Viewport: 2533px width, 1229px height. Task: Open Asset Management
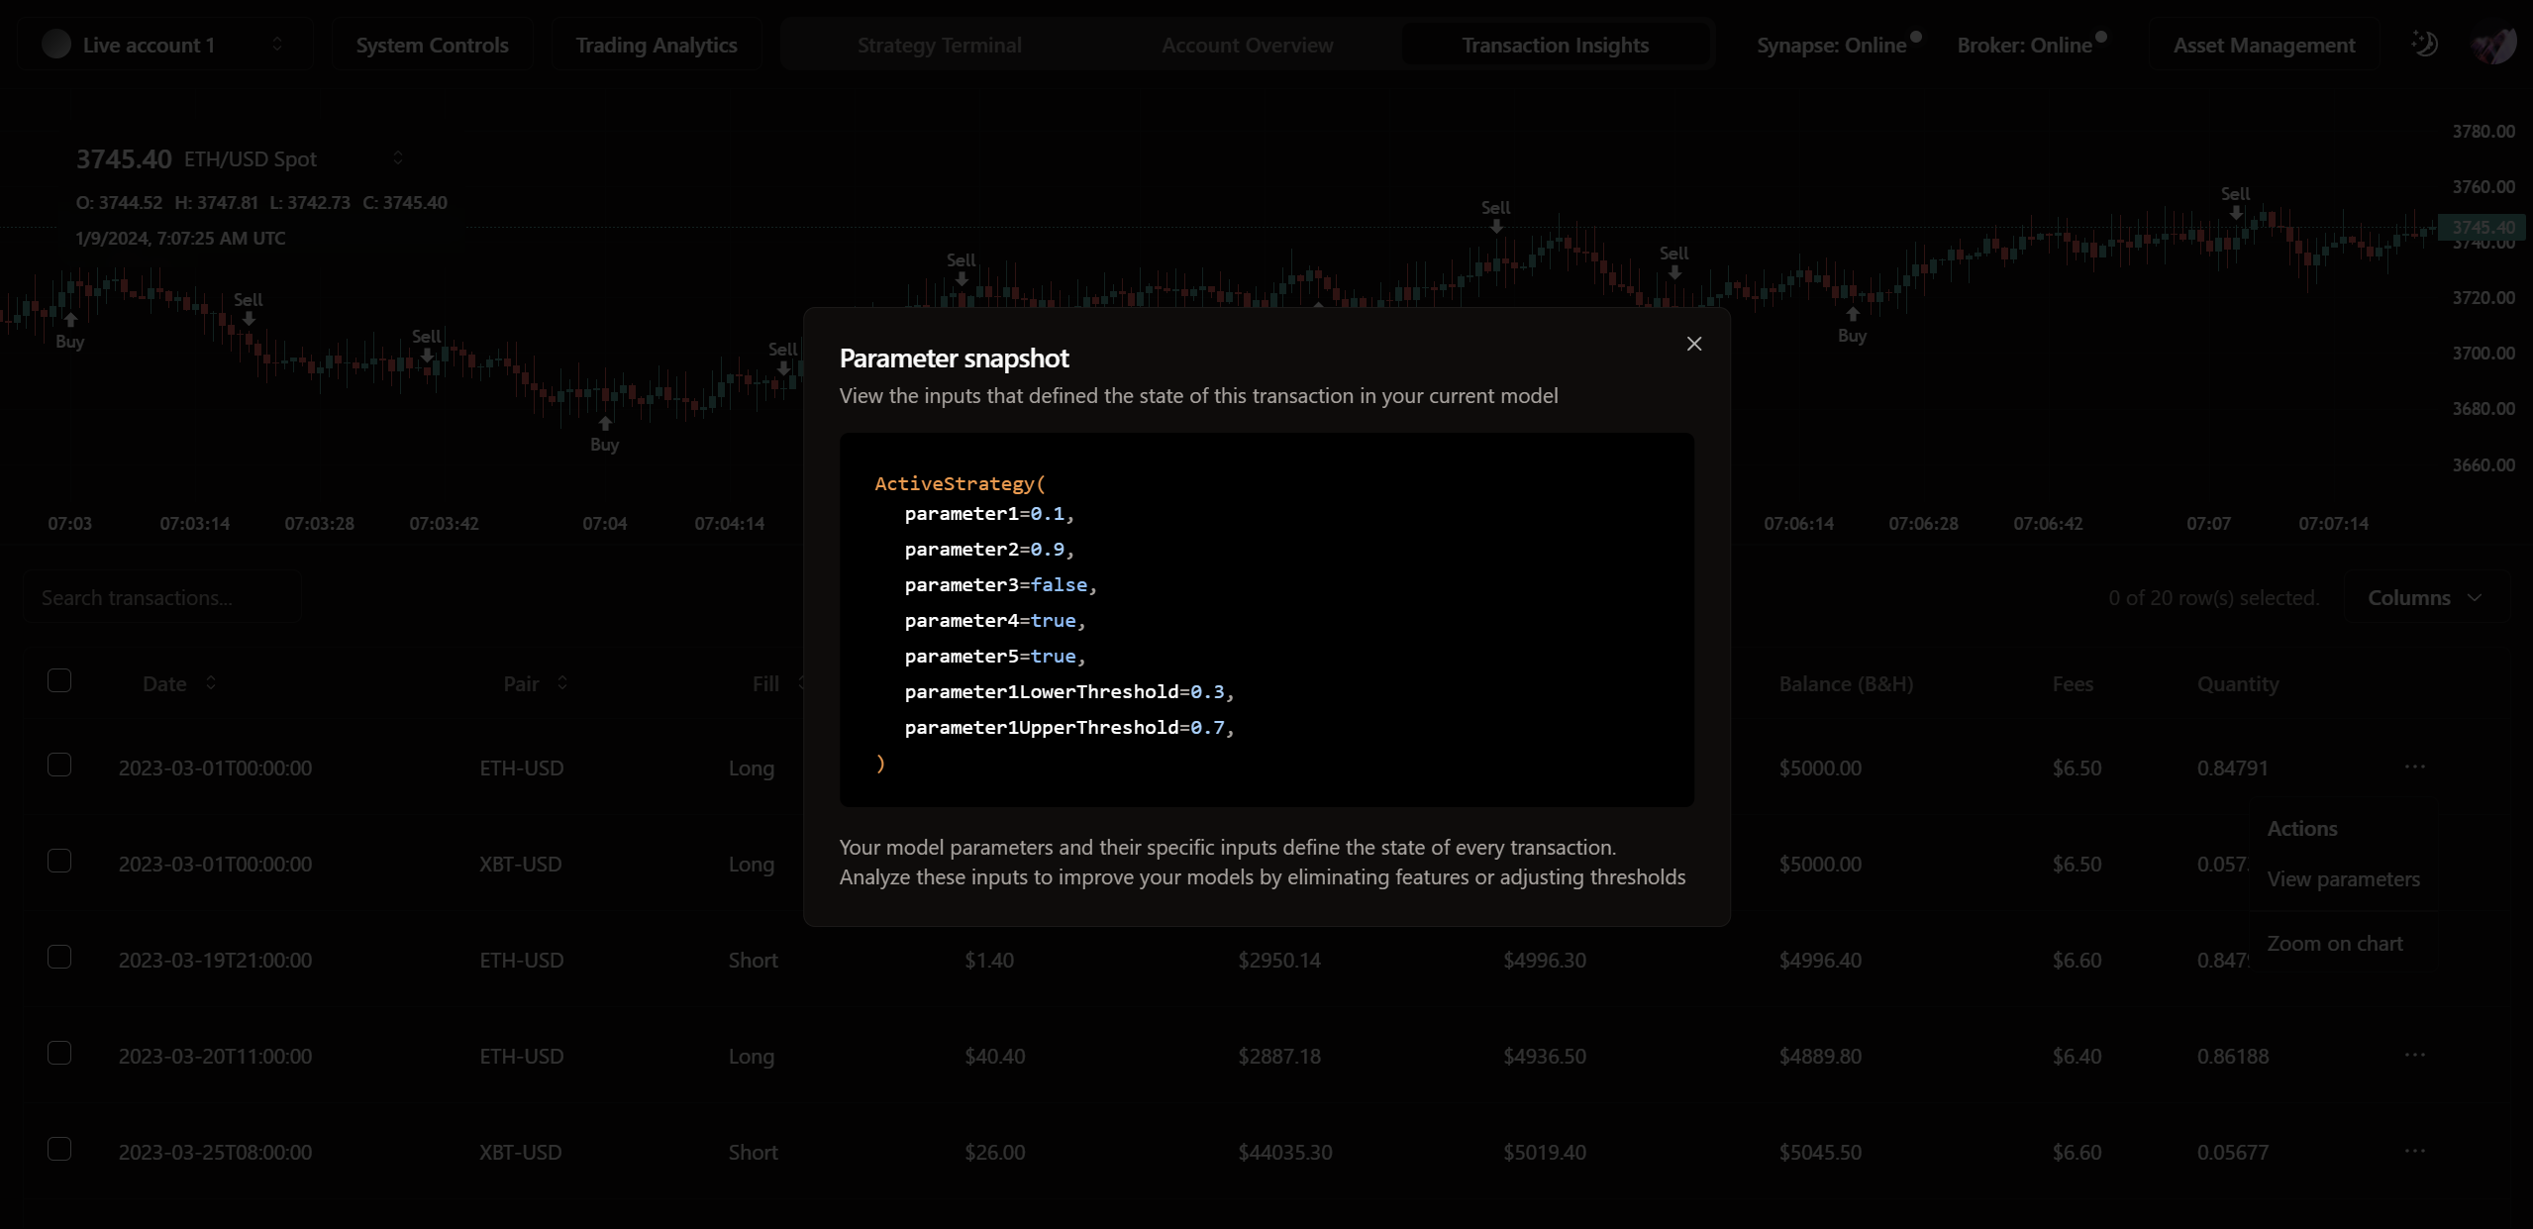click(2264, 45)
